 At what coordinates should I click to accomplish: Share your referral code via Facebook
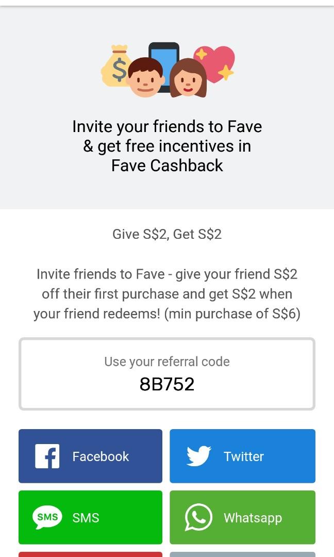(90, 456)
